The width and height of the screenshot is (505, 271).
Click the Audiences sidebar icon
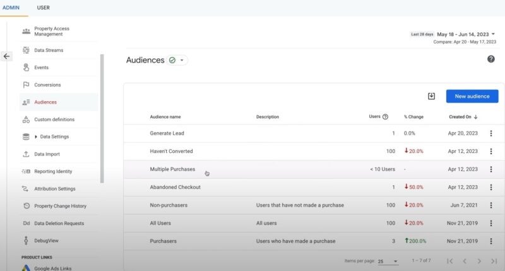(x=26, y=102)
